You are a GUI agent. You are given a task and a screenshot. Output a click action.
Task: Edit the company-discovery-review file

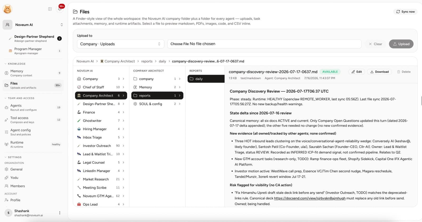357,72
